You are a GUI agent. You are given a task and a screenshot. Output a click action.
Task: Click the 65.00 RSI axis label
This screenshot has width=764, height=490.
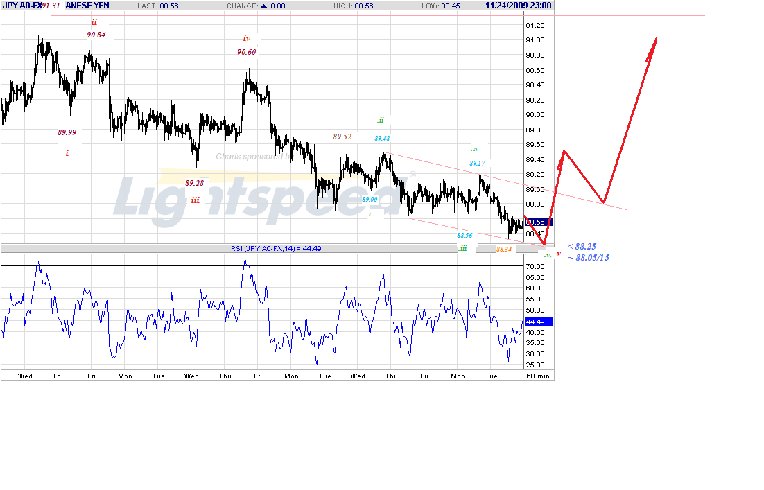(535, 278)
